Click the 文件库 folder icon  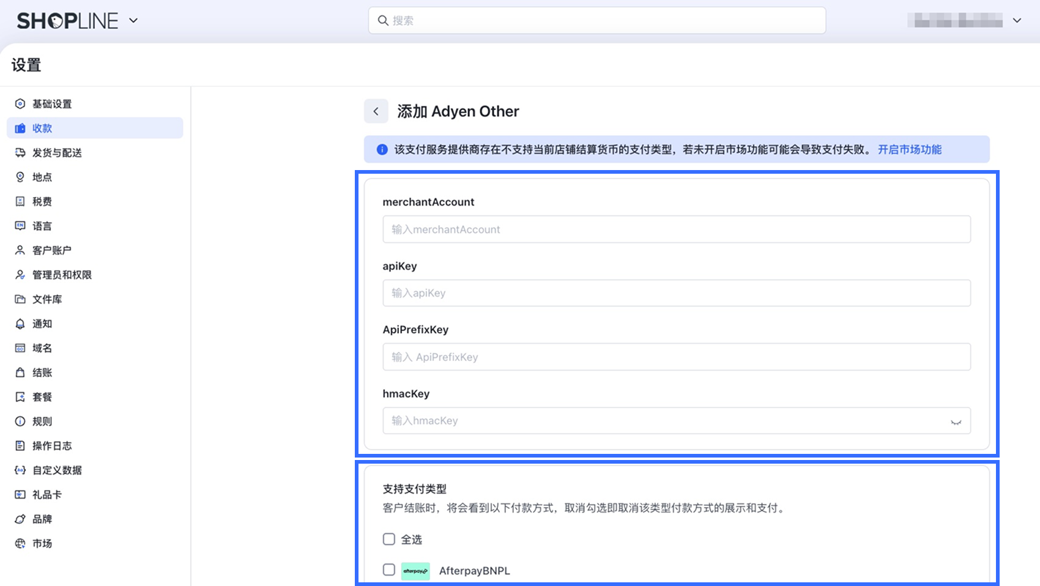coord(20,300)
